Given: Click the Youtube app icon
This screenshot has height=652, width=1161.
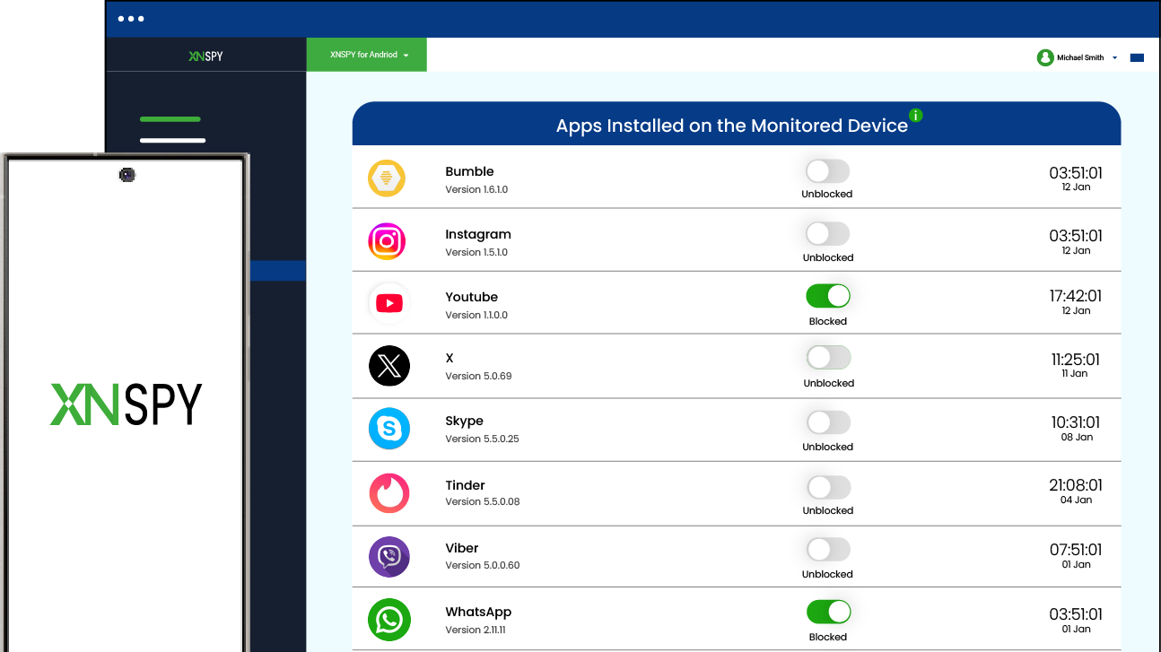Looking at the screenshot, I should [x=388, y=303].
